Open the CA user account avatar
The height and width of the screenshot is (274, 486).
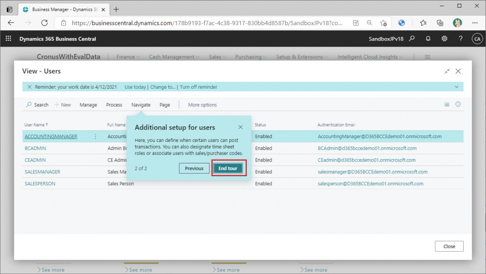pyautogui.click(x=477, y=39)
